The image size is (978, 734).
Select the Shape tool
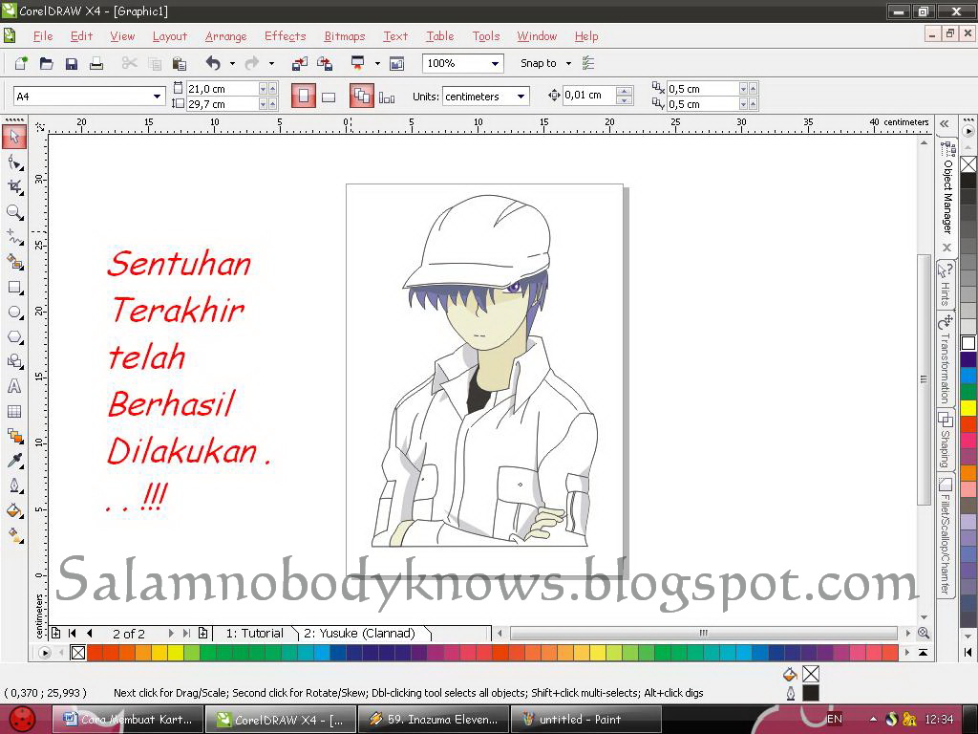[14, 162]
